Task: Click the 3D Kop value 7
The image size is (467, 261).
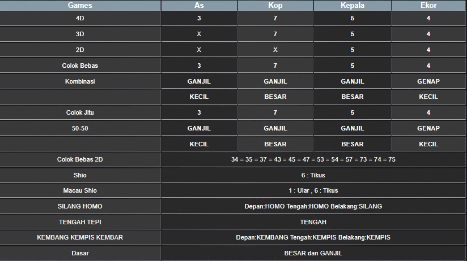Action: 275,34
